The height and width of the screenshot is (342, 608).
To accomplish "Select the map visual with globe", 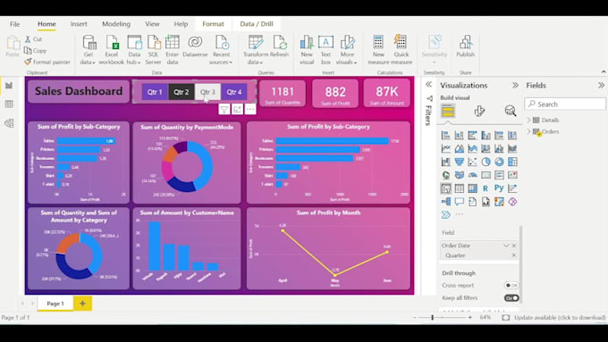I will pyautogui.click(x=446, y=175).
